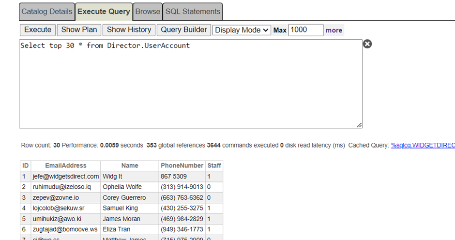Click the EmailAddress column header
The width and height of the screenshot is (455, 240).
point(66,165)
